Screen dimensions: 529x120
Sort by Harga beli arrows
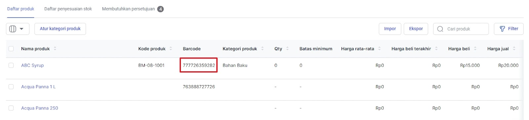475,49
